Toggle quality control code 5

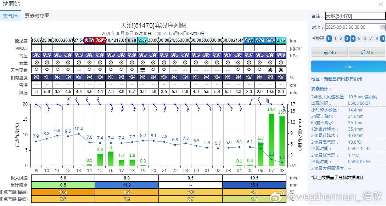[x=359, y=38]
